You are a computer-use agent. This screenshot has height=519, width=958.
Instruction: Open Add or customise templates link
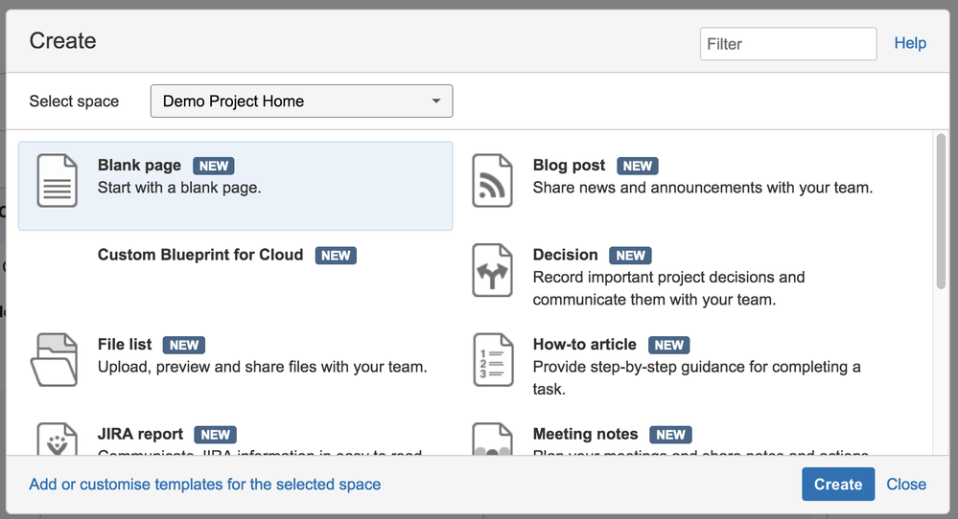(205, 485)
